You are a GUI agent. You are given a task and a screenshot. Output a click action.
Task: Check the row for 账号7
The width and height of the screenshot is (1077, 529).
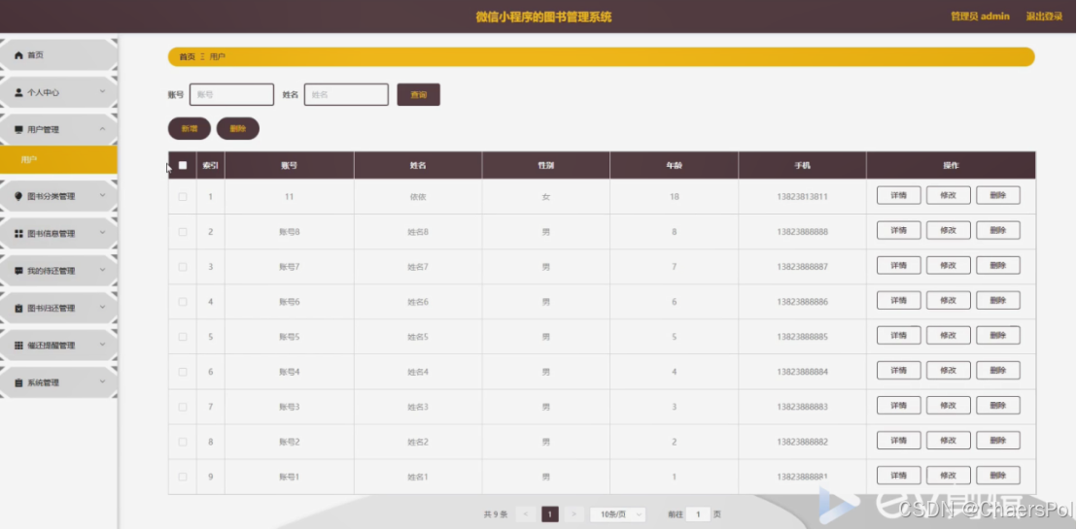coord(183,267)
